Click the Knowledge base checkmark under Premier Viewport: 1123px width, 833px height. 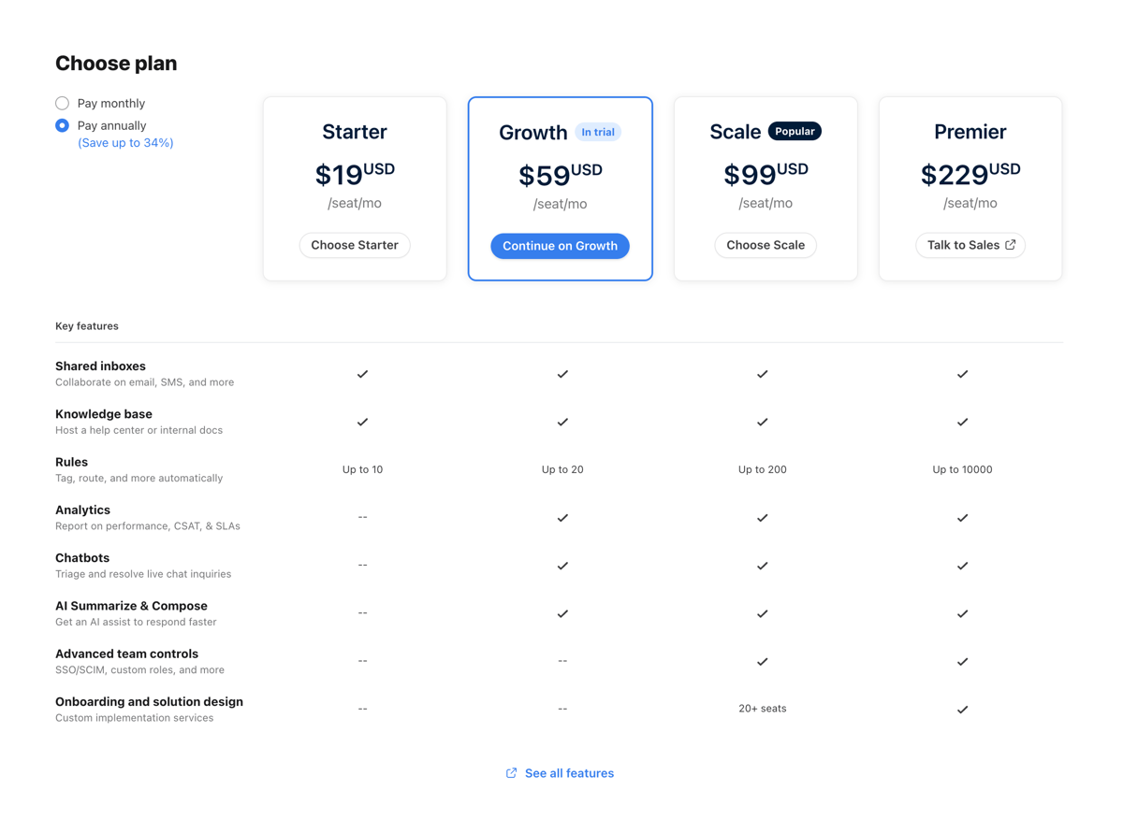tap(962, 422)
